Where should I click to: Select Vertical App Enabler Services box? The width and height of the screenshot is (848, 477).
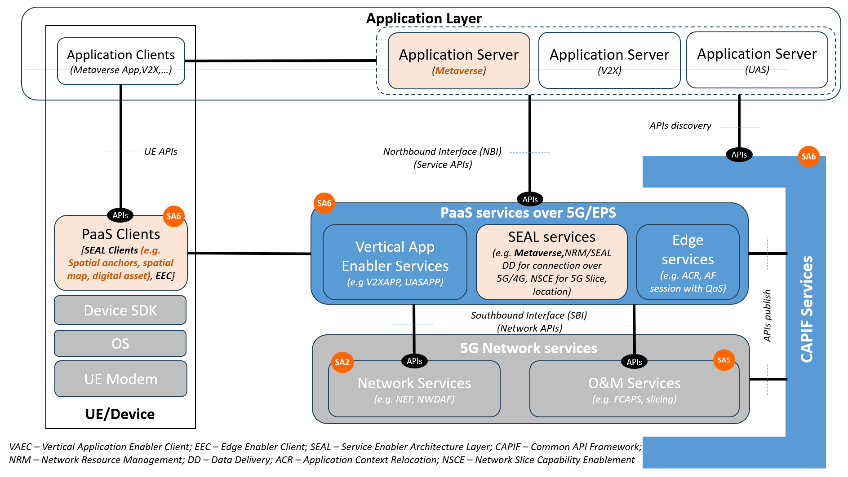click(x=395, y=263)
